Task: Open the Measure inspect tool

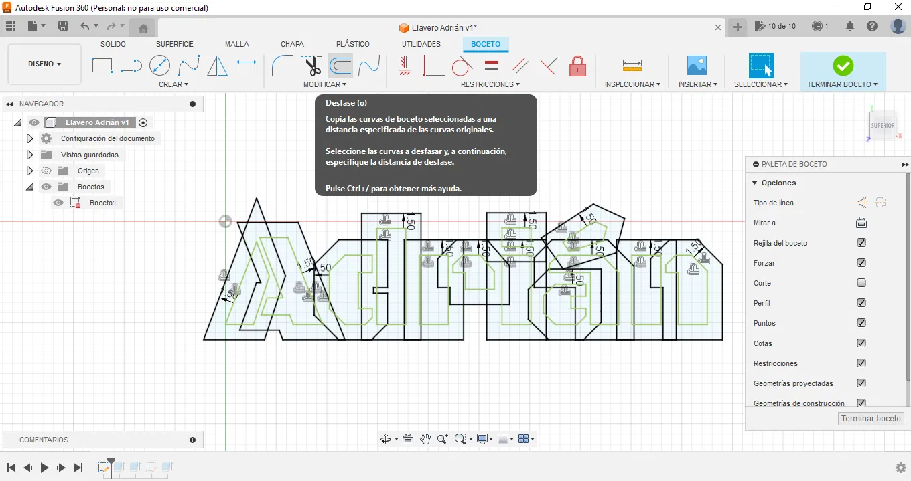Action: pos(632,66)
